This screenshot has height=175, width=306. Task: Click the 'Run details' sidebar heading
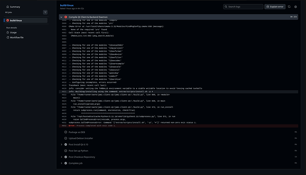pyautogui.click(x=12, y=28)
